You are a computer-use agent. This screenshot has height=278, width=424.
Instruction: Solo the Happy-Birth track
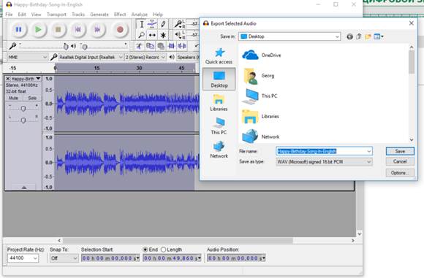coord(32,98)
